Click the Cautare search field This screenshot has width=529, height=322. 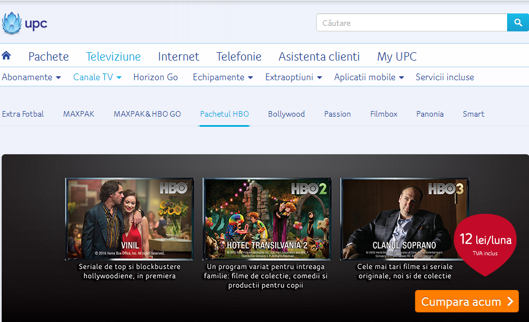click(412, 22)
